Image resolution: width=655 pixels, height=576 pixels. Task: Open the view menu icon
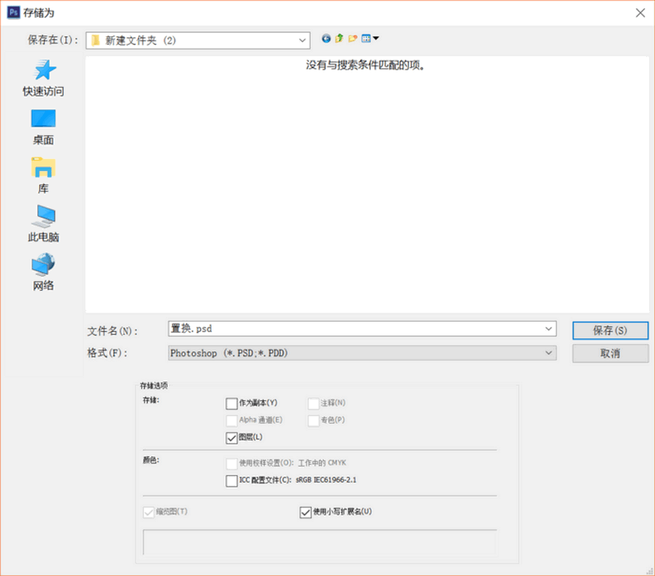point(370,39)
